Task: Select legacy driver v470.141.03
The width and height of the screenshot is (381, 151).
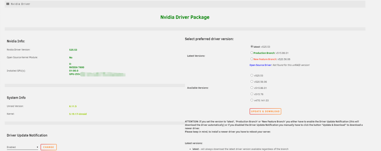Action: coord(252,100)
